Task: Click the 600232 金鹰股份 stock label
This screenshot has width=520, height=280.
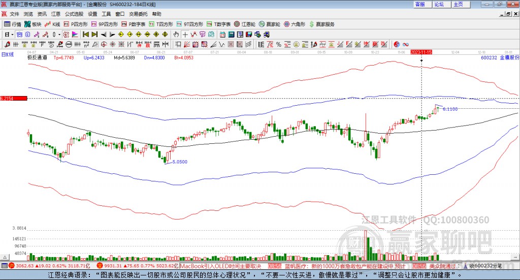Action: coord(500,58)
